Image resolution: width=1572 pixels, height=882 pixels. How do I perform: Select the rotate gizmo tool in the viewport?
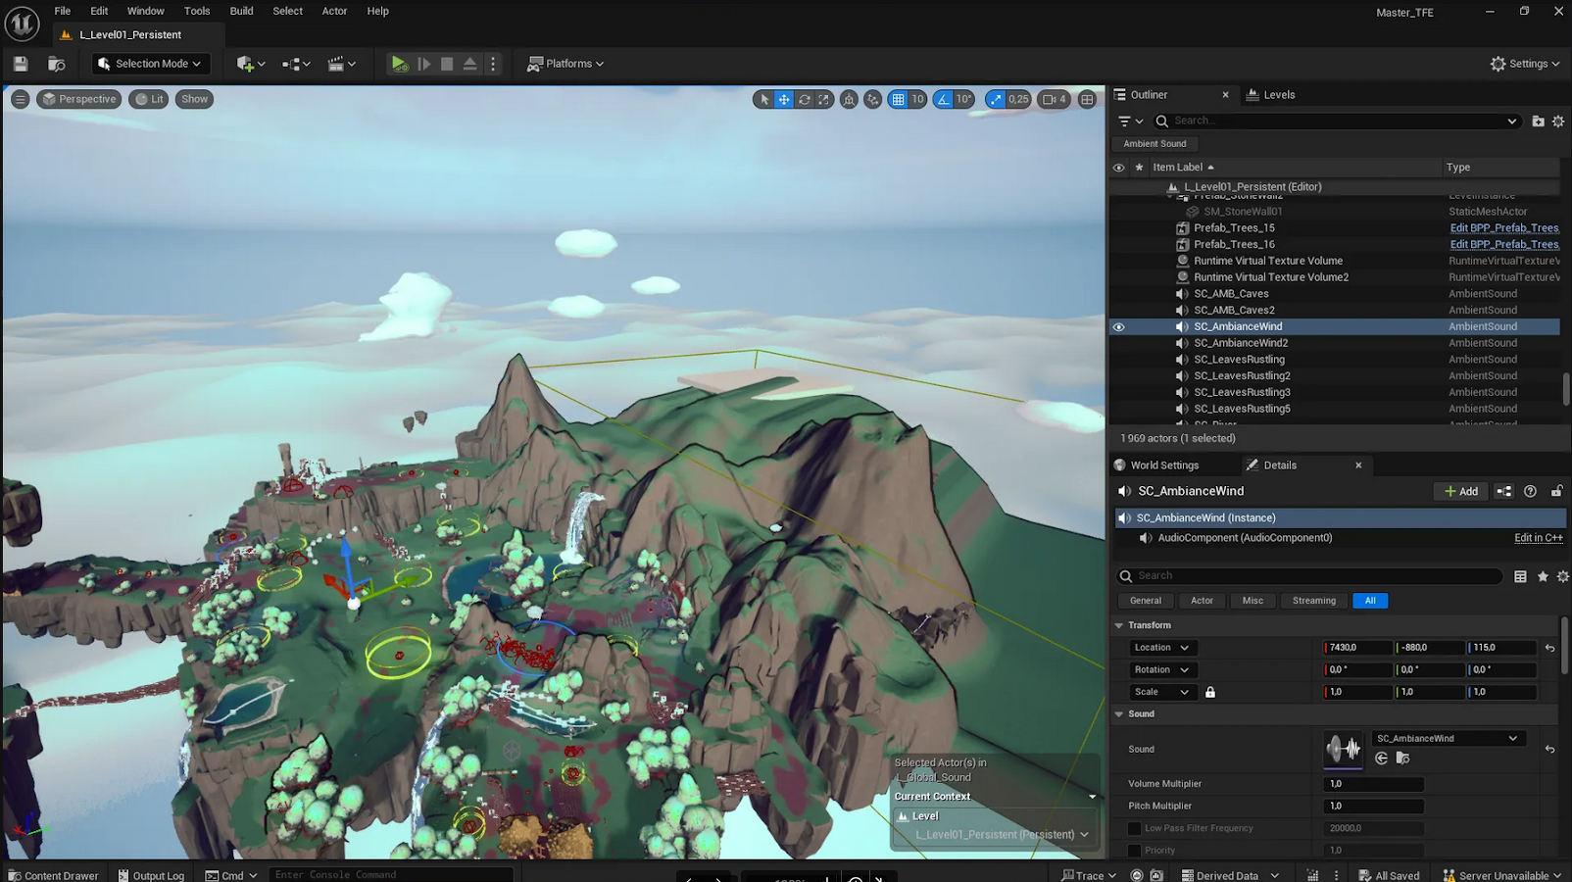coord(805,99)
